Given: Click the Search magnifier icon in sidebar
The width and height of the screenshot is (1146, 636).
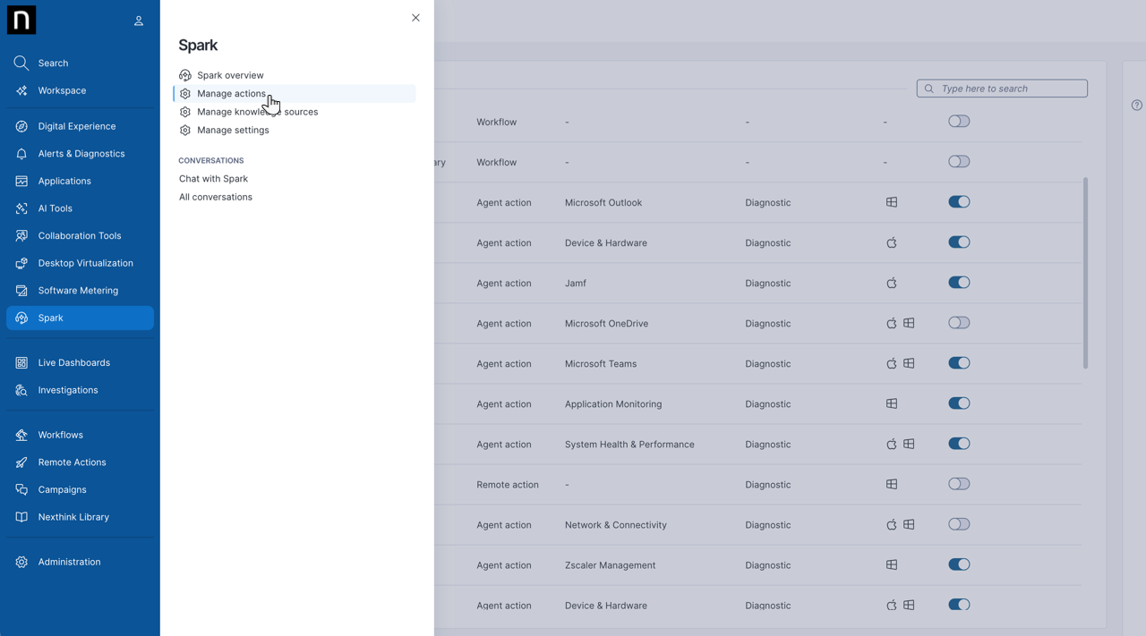Looking at the screenshot, I should pyautogui.click(x=21, y=64).
